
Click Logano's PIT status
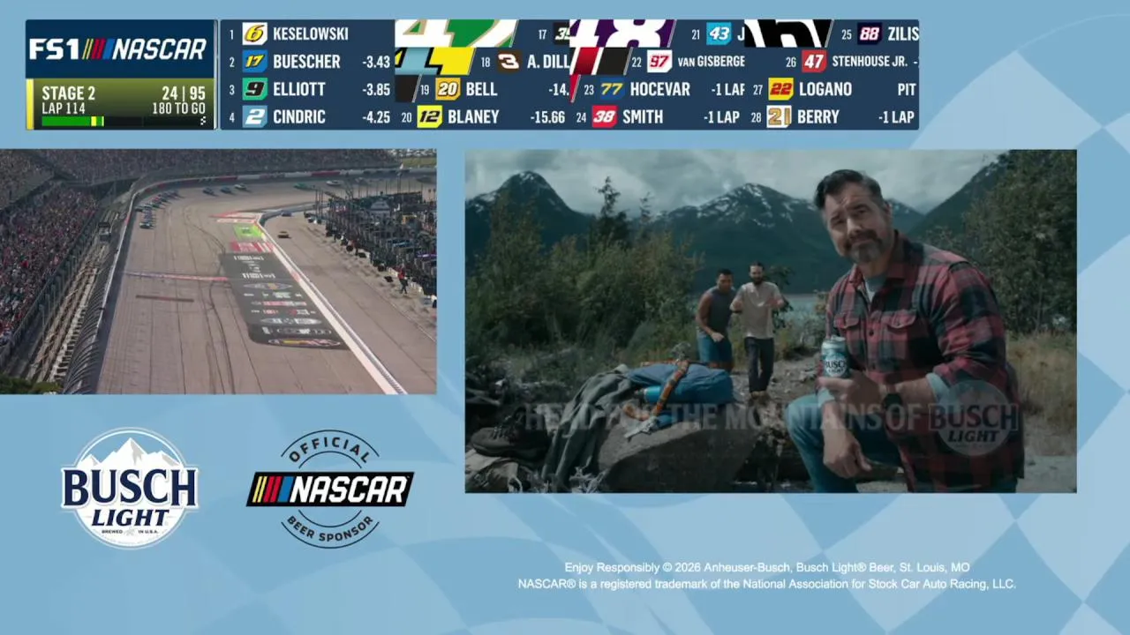[x=906, y=89]
